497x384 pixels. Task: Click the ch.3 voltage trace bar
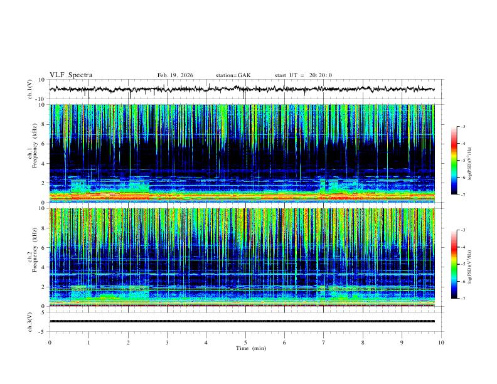click(x=242, y=321)
